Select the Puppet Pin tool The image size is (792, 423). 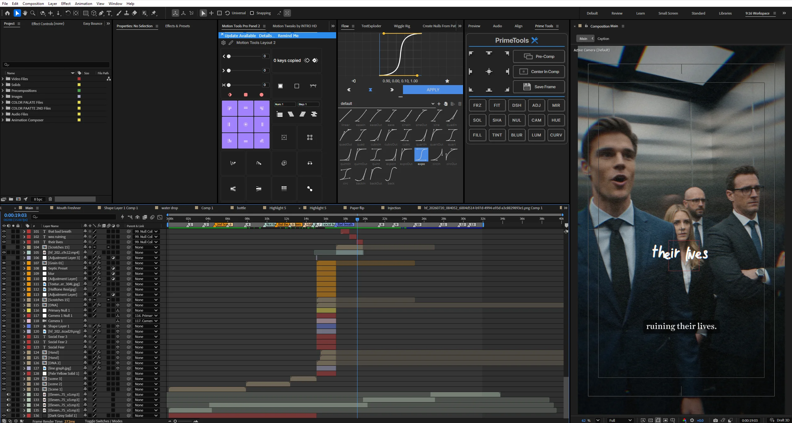click(154, 13)
